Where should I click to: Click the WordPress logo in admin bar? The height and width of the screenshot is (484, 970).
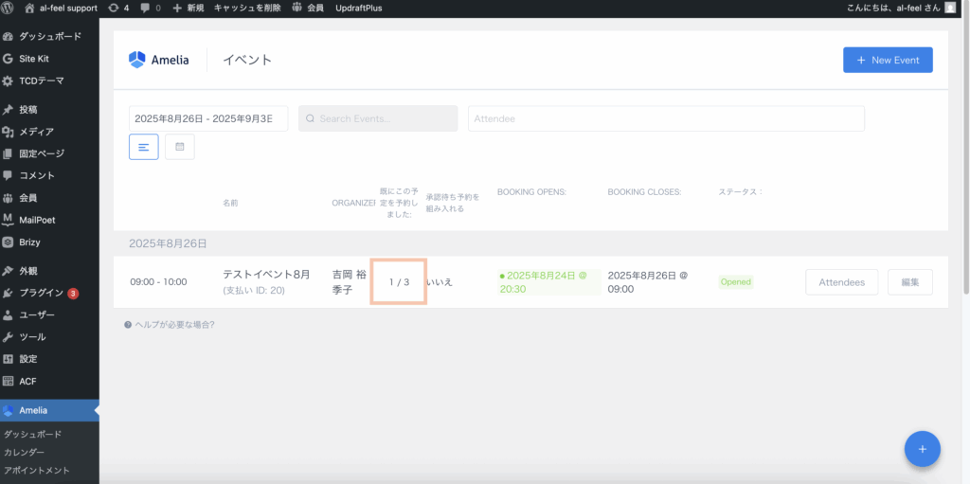(x=9, y=8)
